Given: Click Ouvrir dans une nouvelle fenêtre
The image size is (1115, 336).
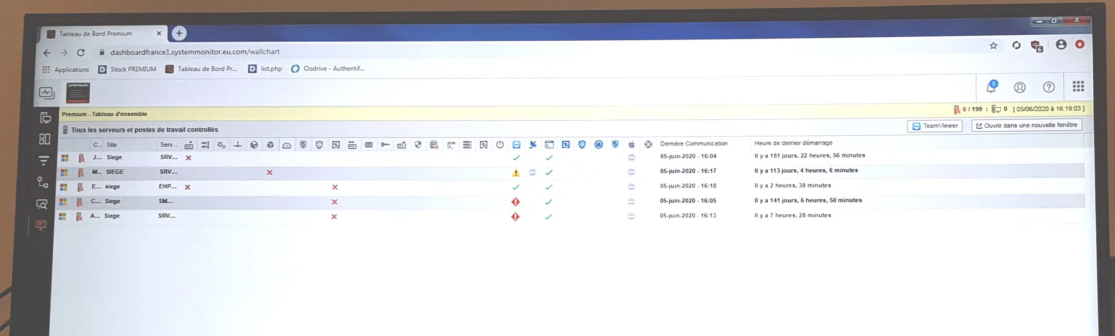Looking at the screenshot, I should pos(1027,125).
